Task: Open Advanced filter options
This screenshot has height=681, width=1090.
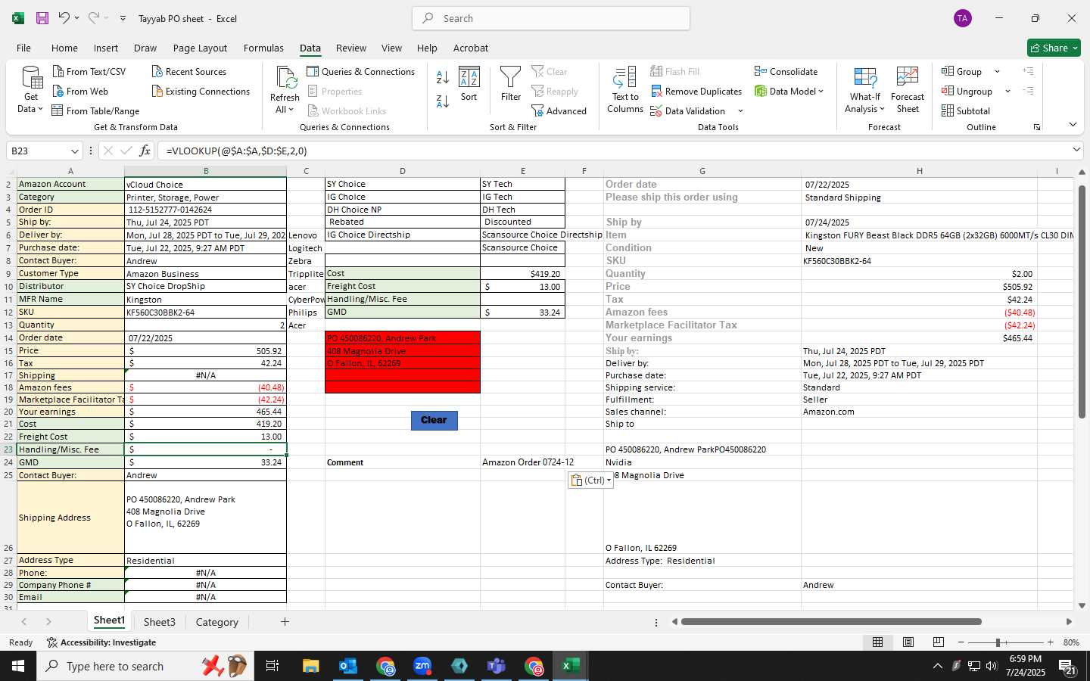Action: (x=559, y=110)
